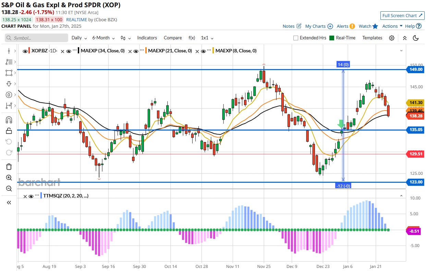
Task: Hide the XOP.BZ price series
Action: 25,51
